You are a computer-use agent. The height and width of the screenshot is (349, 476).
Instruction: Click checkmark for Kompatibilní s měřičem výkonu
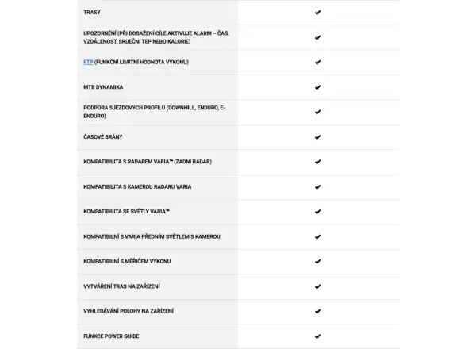pos(317,262)
